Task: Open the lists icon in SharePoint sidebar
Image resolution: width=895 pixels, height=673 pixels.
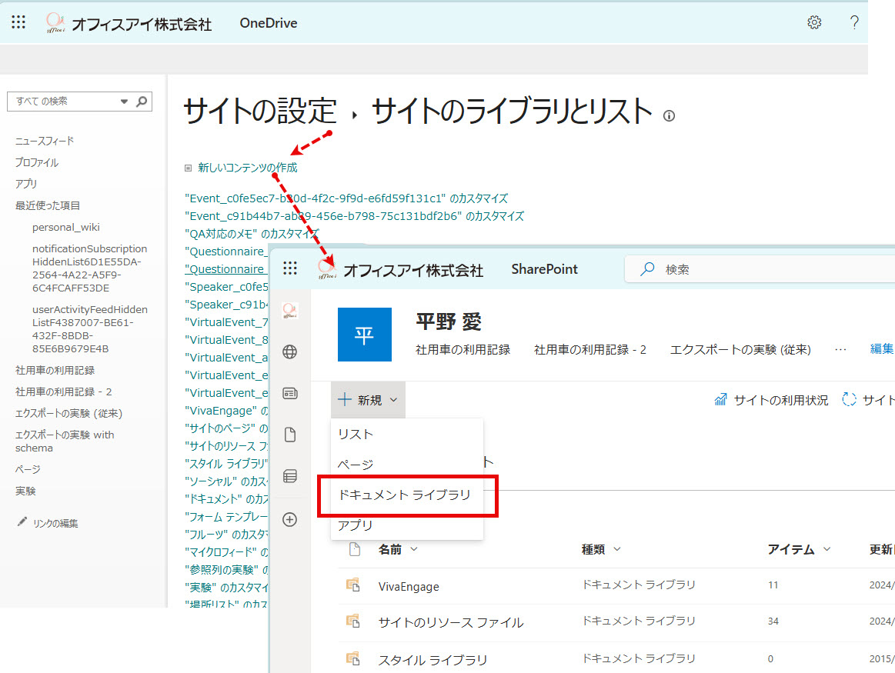Action: 290,476
